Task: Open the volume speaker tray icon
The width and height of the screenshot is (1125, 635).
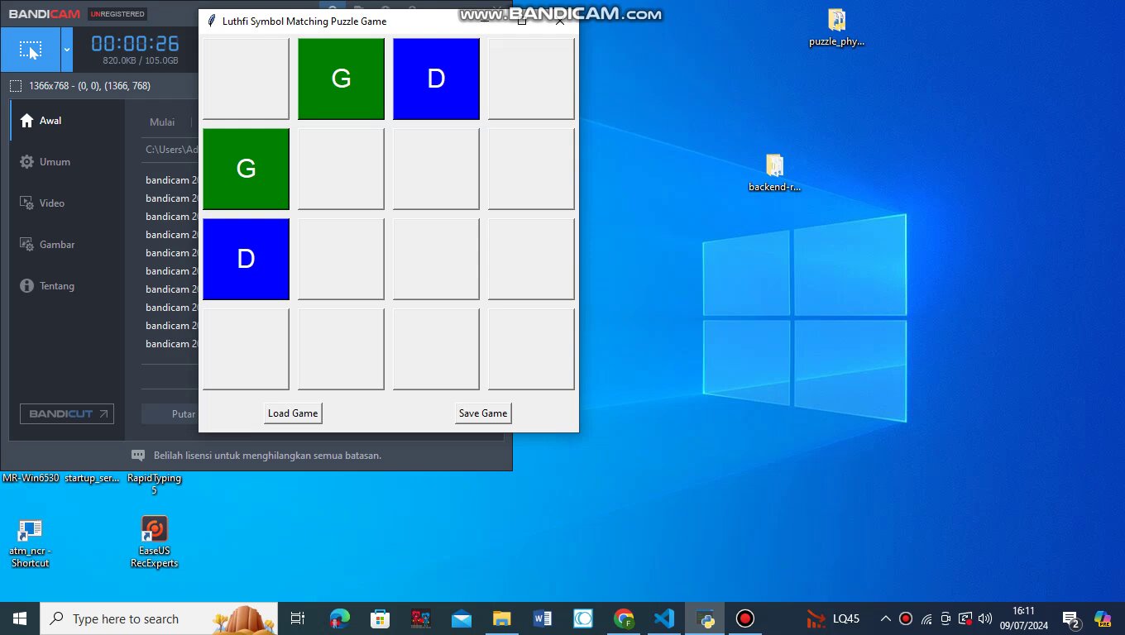Action: tap(984, 618)
